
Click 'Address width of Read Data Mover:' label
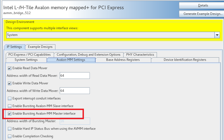pyautogui.click(x=32, y=76)
